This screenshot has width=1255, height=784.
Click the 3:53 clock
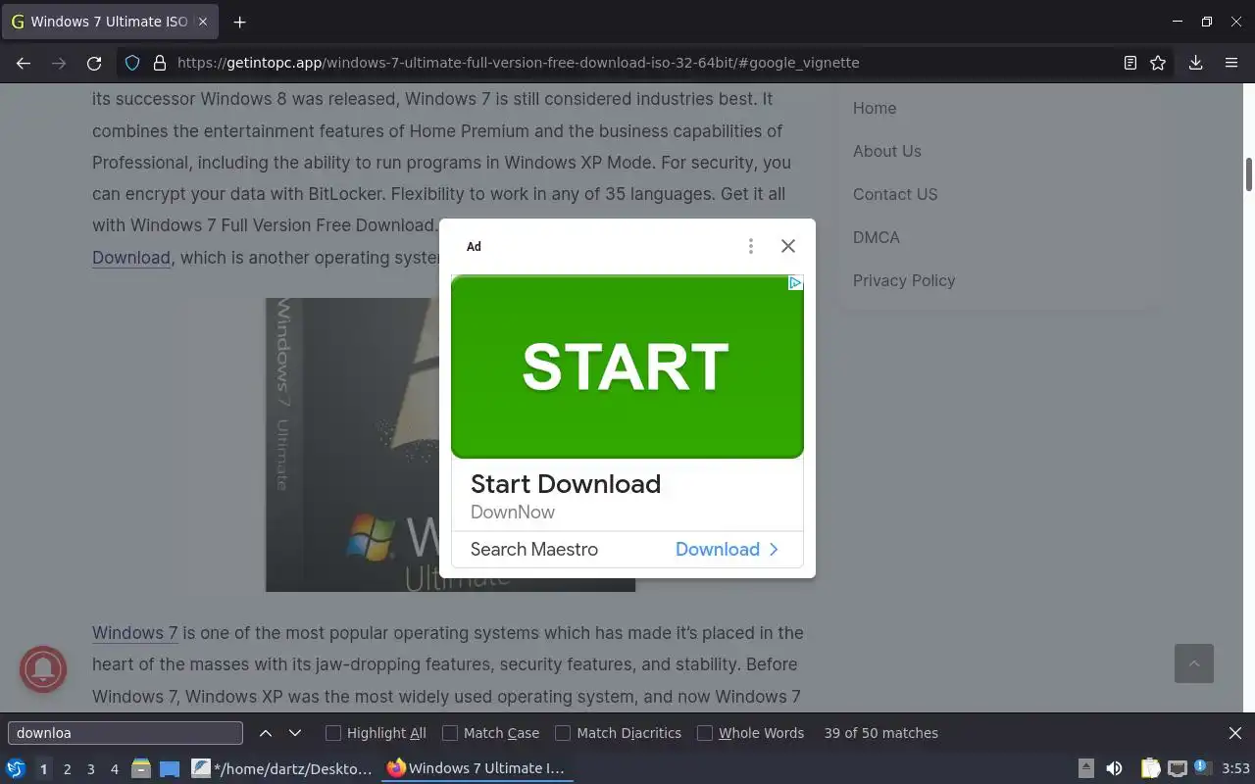(1236, 768)
